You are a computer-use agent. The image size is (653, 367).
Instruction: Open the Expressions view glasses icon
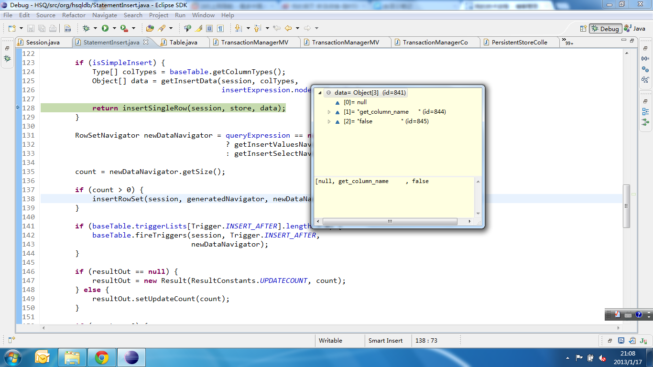[645, 79]
